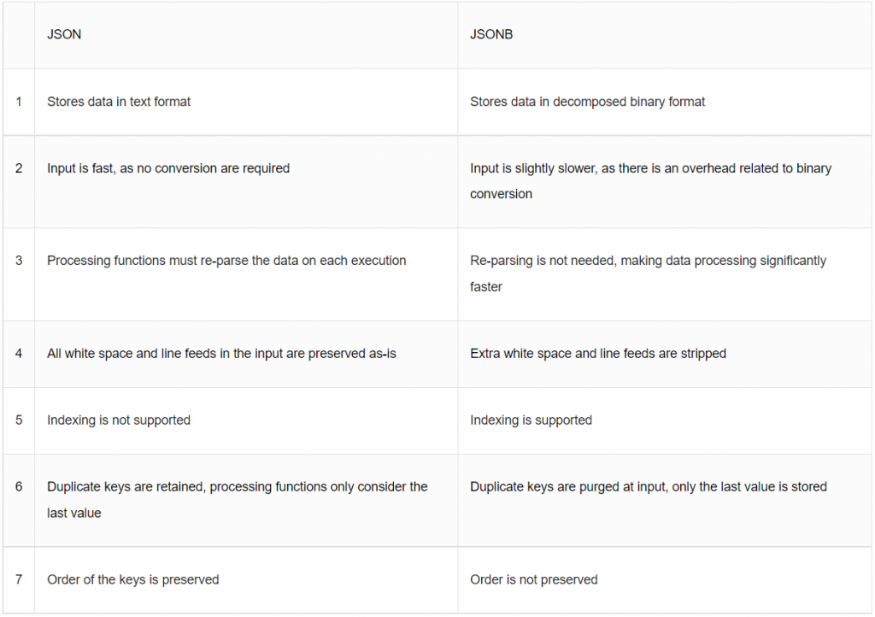875x617 pixels.
Task: Click 'Stores data in decomposed binary format' cell
Action: 587,102
